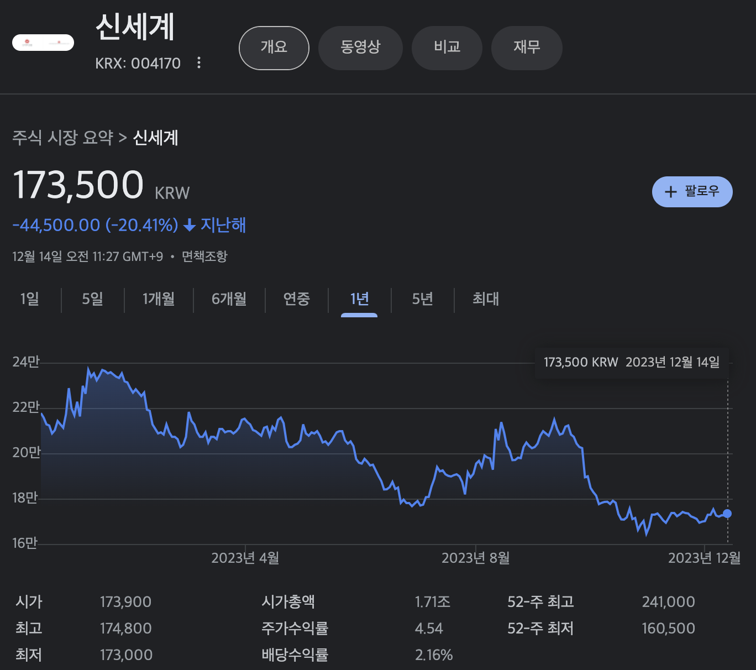
Task: Click the 신세계 company title heading
Action: click(135, 27)
